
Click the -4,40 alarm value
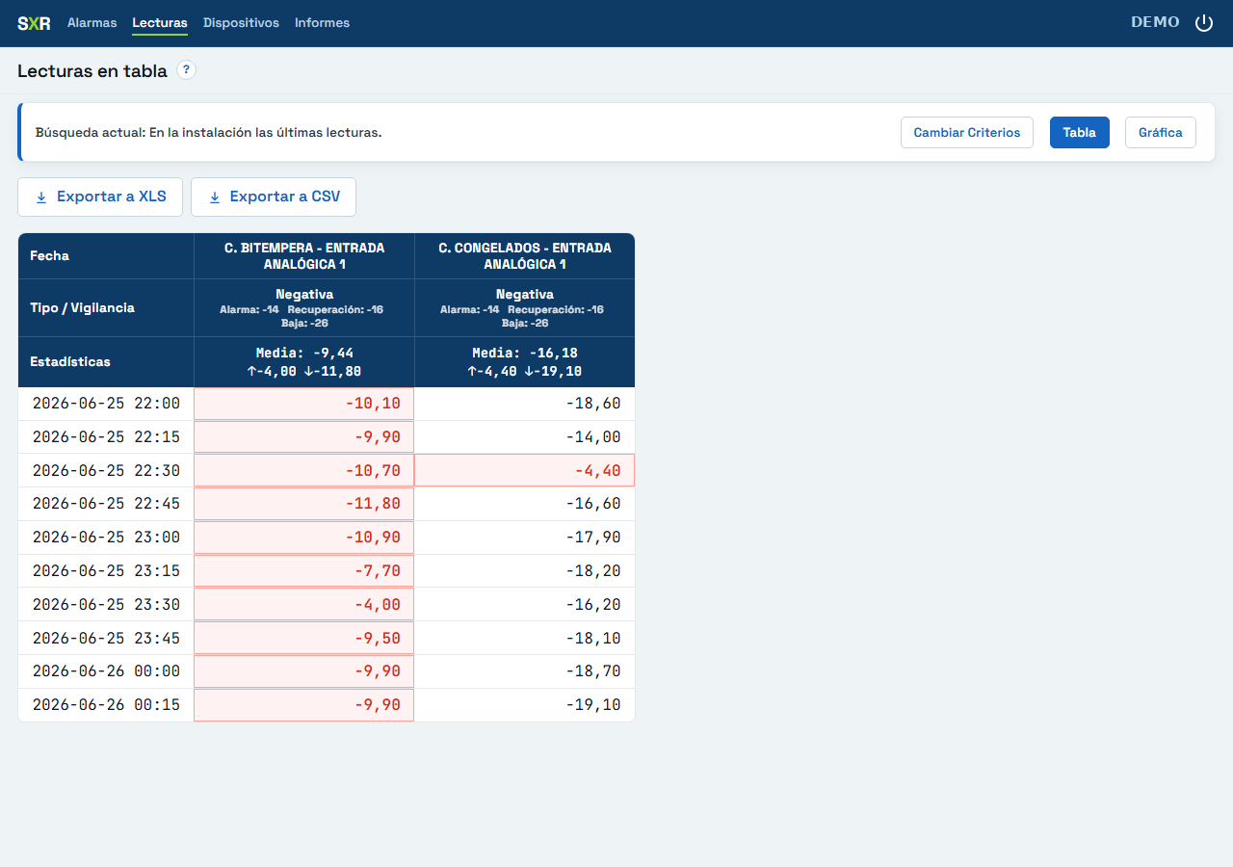[525, 471]
